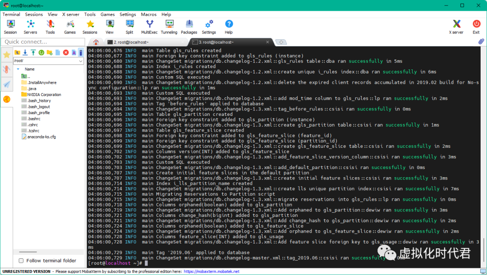Expand the /root/ path dropdown

coord(81,61)
